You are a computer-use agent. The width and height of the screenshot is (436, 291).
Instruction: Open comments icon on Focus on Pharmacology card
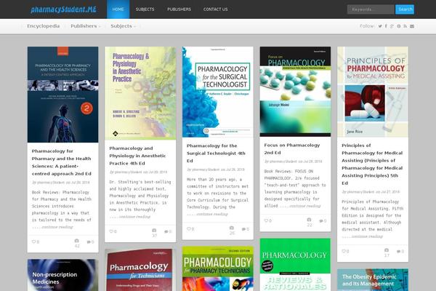point(321,221)
